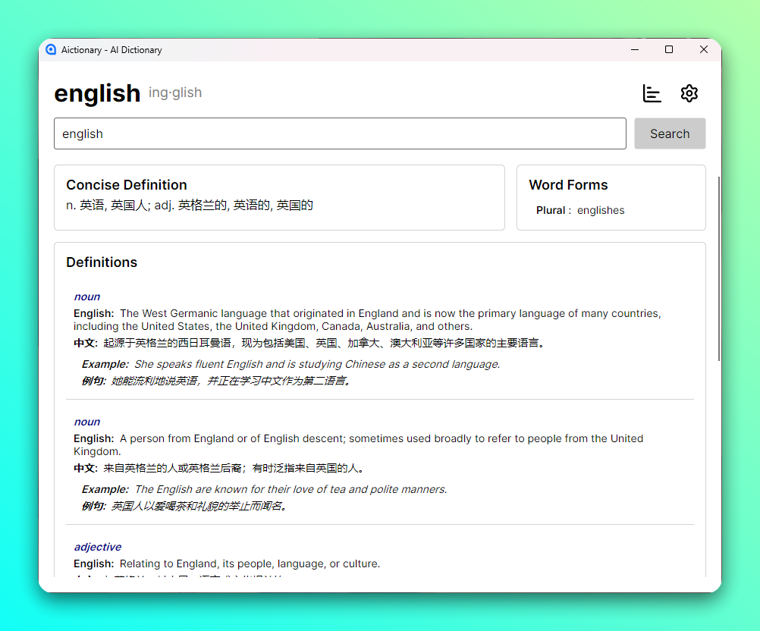Click the example "The English are known" sentence
The image size is (760, 631).
click(290, 489)
